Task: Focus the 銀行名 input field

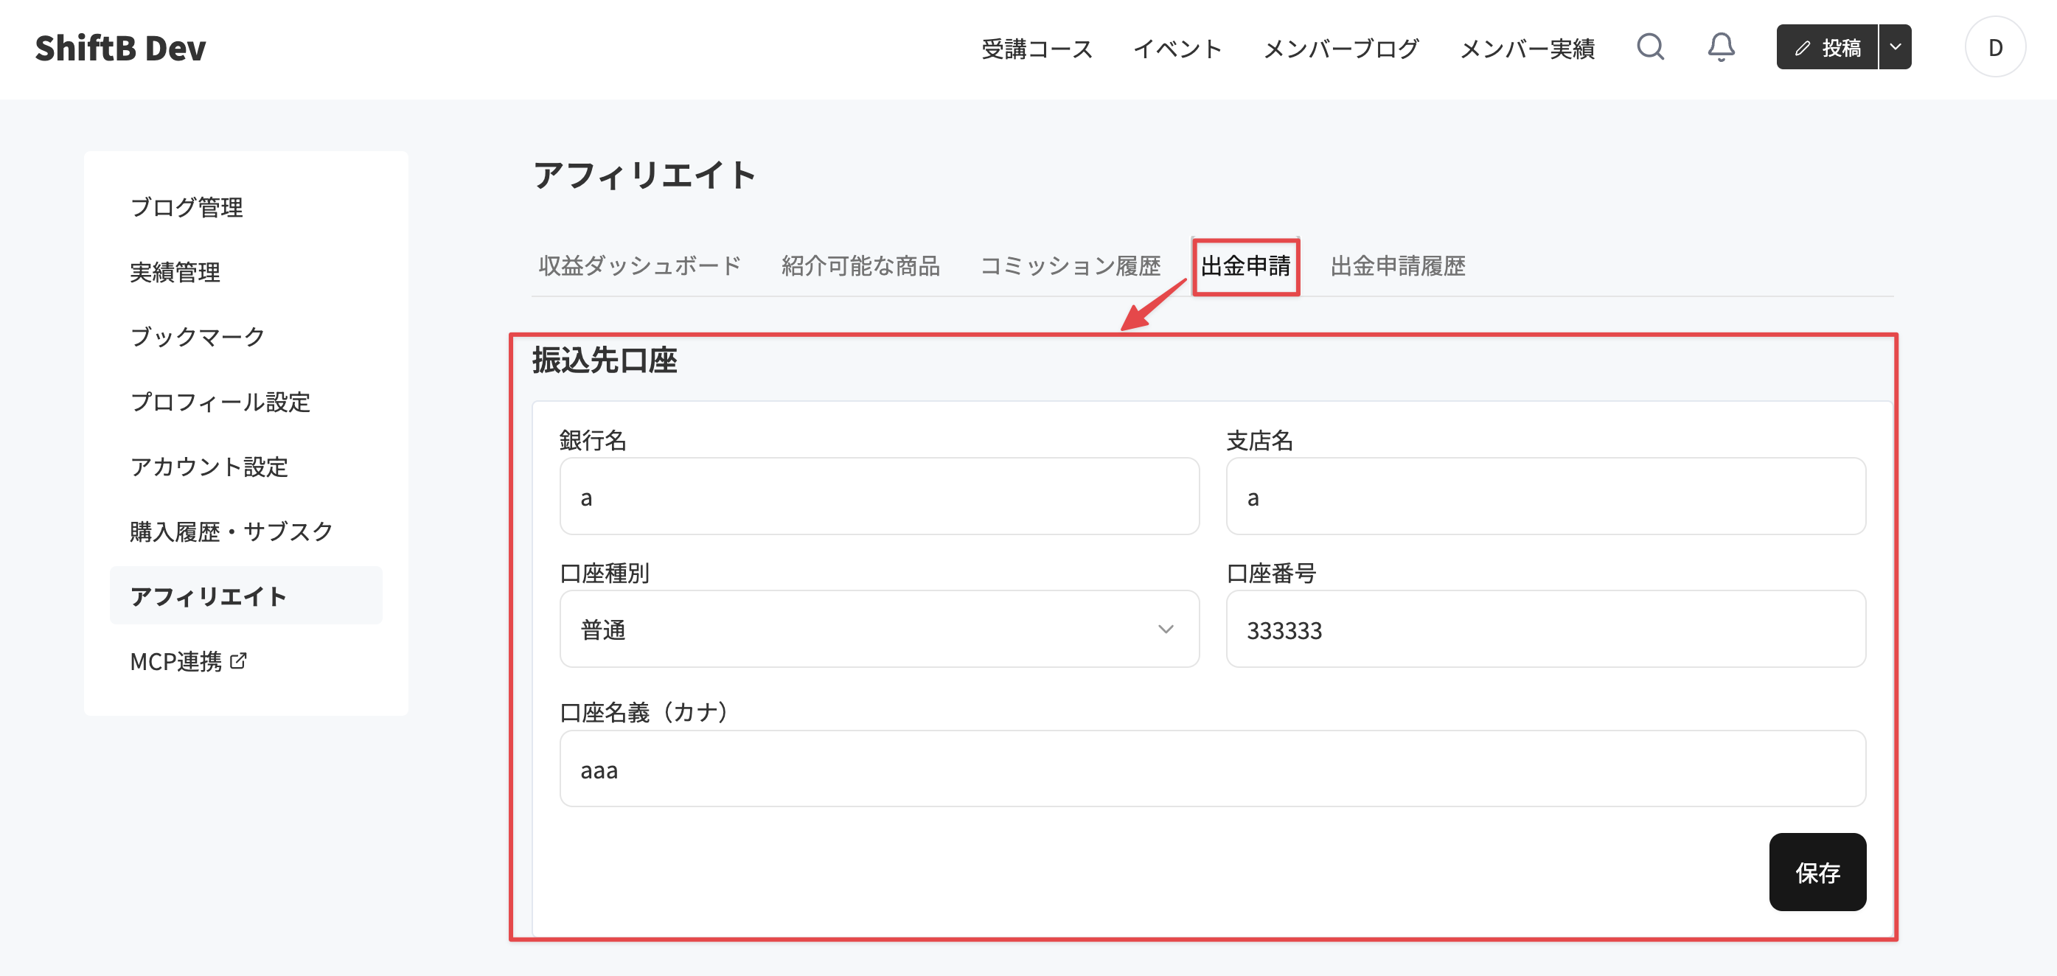Action: 879,497
